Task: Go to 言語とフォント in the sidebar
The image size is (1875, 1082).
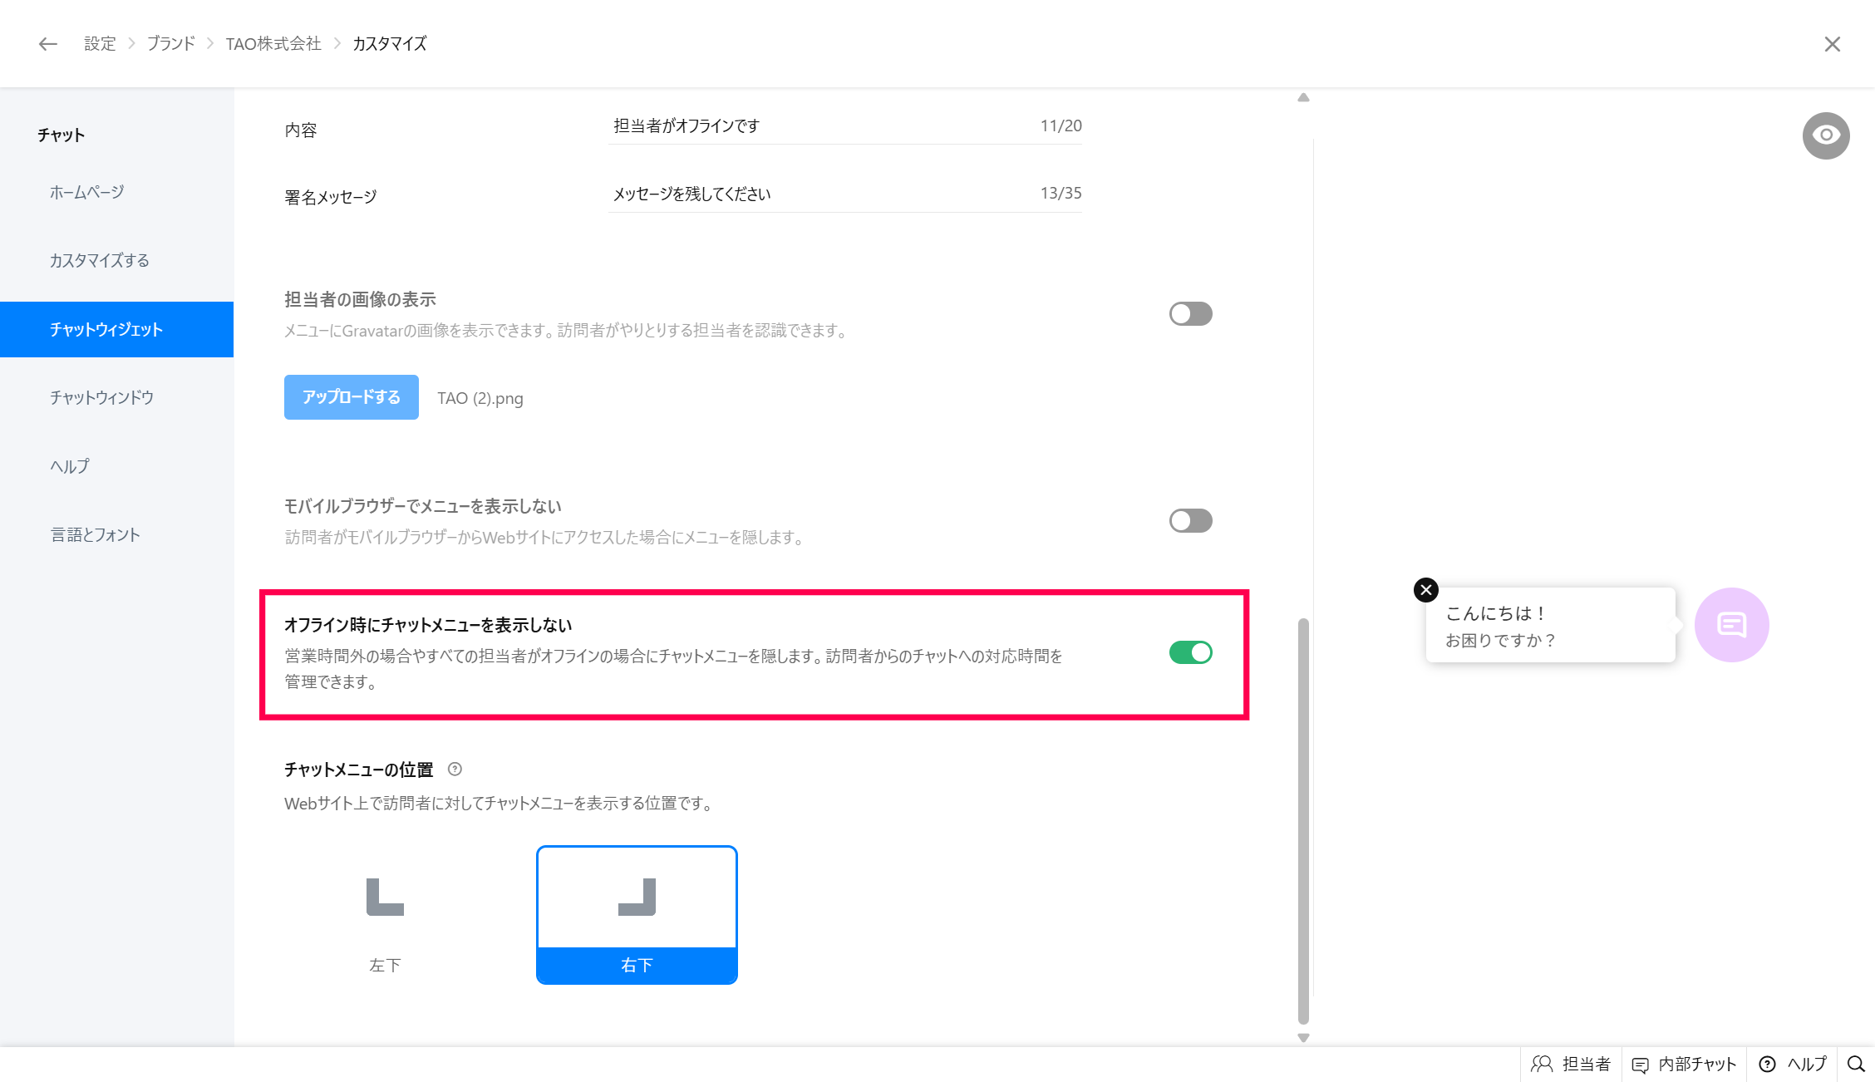Action: (x=95, y=535)
